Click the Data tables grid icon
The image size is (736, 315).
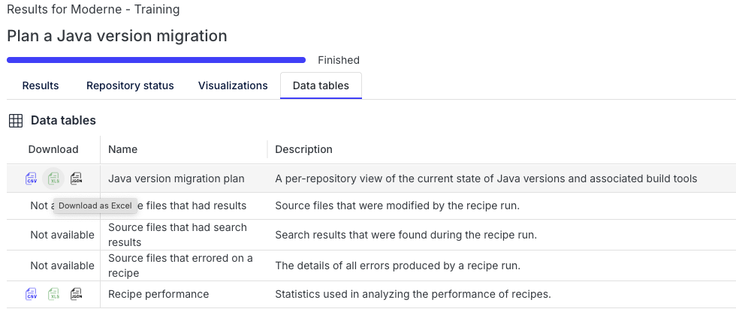[x=15, y=120]
